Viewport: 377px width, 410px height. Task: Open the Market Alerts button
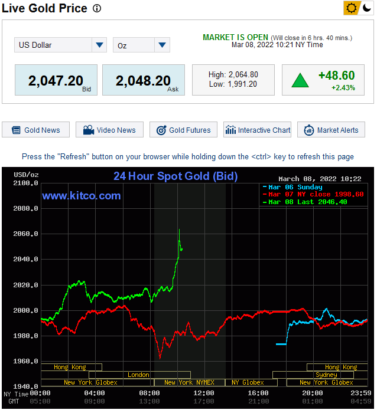coord(331,130)
